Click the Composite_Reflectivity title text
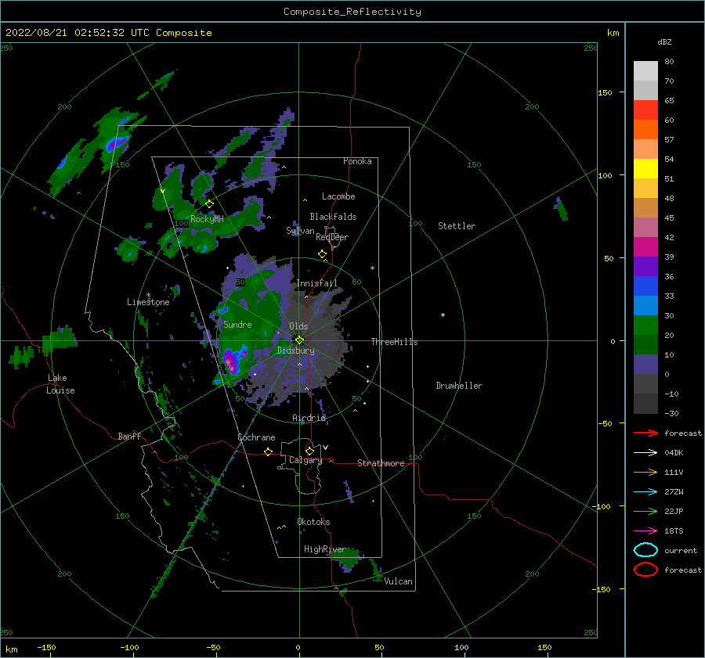This screenshot has height=658, width=705. 352,12
